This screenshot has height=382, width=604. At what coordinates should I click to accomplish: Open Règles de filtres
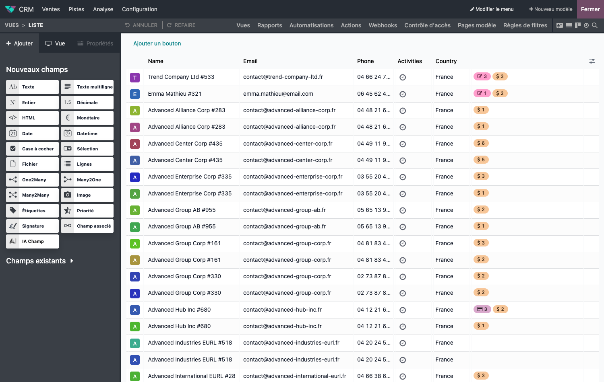(x=525, y=25)
